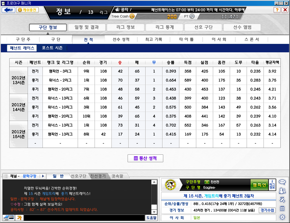290x223 pixels.
Task: Click the 통산 성적 button
Action: coord(145,158)
